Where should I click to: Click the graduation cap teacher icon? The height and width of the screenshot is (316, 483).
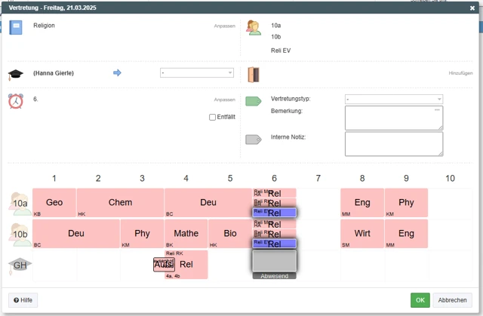16,74
